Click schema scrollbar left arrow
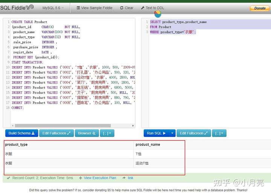271x194 pixels. 13,126
